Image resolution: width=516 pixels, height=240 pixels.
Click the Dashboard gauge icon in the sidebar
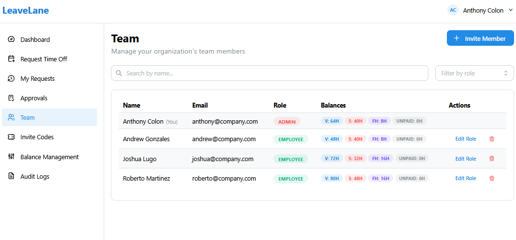11,39
